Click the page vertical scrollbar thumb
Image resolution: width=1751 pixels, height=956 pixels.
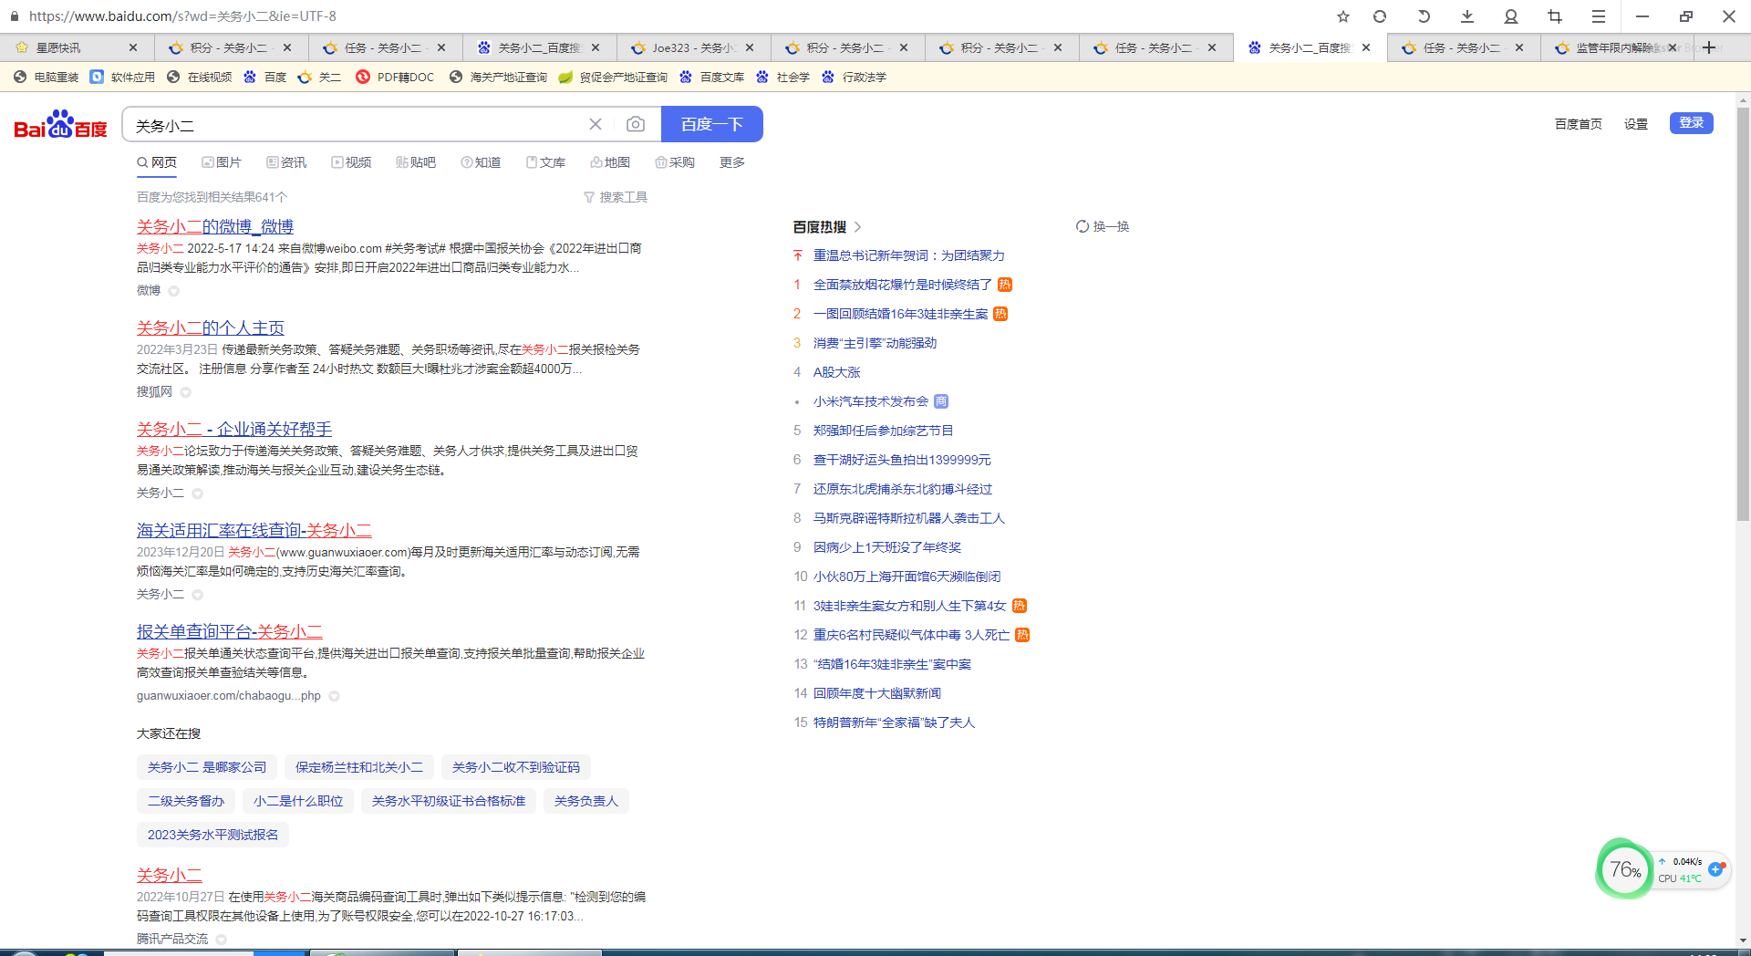coord(1743,315)
